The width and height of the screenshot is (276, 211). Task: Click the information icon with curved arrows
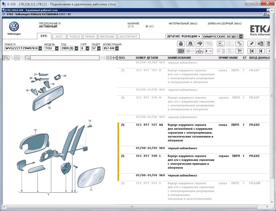click(199, 51)
